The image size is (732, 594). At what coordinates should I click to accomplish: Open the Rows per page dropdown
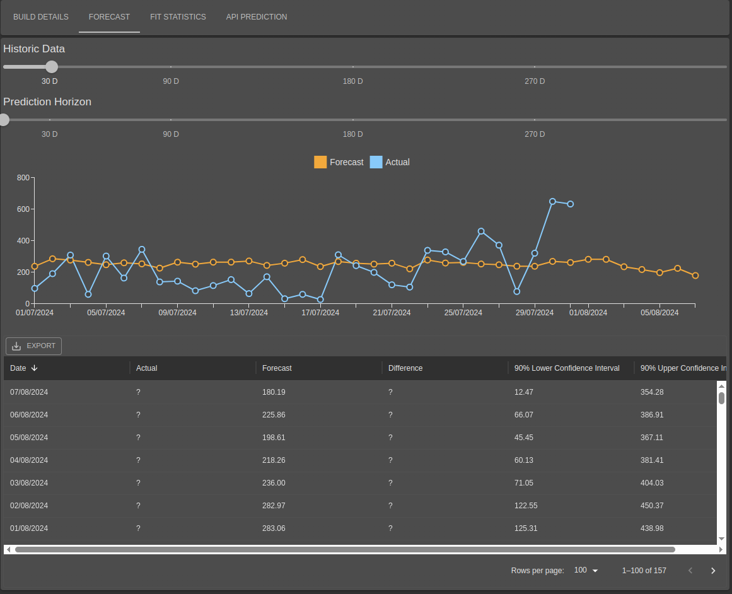(586, 570)
